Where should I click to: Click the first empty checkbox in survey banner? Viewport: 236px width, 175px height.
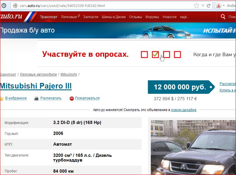tap(144, 55)
